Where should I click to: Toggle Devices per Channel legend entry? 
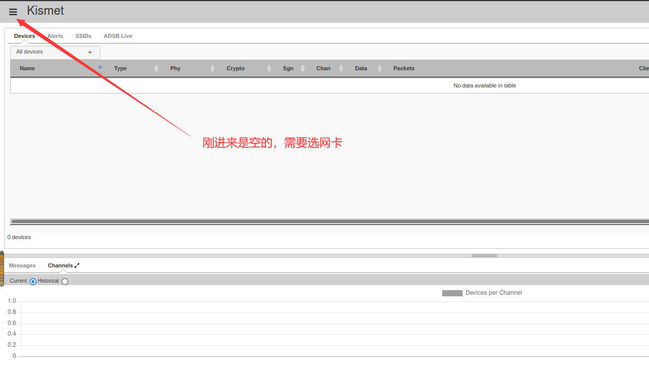coord(482,293)
